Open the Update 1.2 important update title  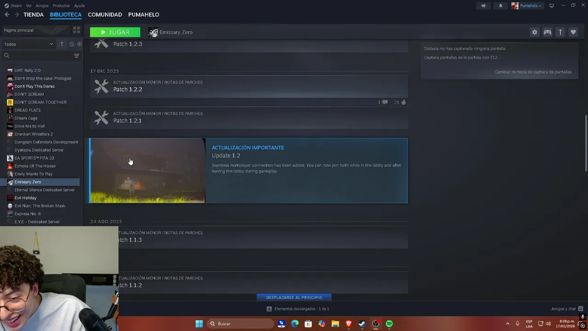[x=226, y=155]
